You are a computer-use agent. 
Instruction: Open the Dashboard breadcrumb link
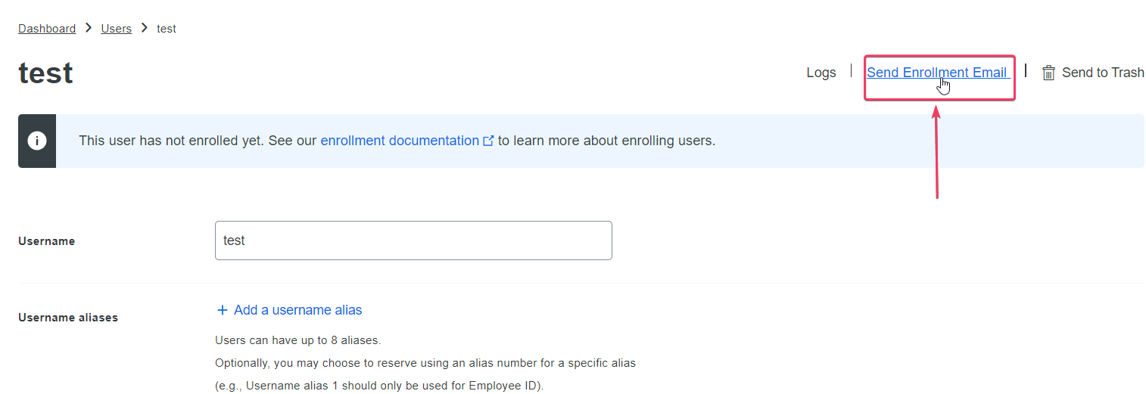coord(47,29)
